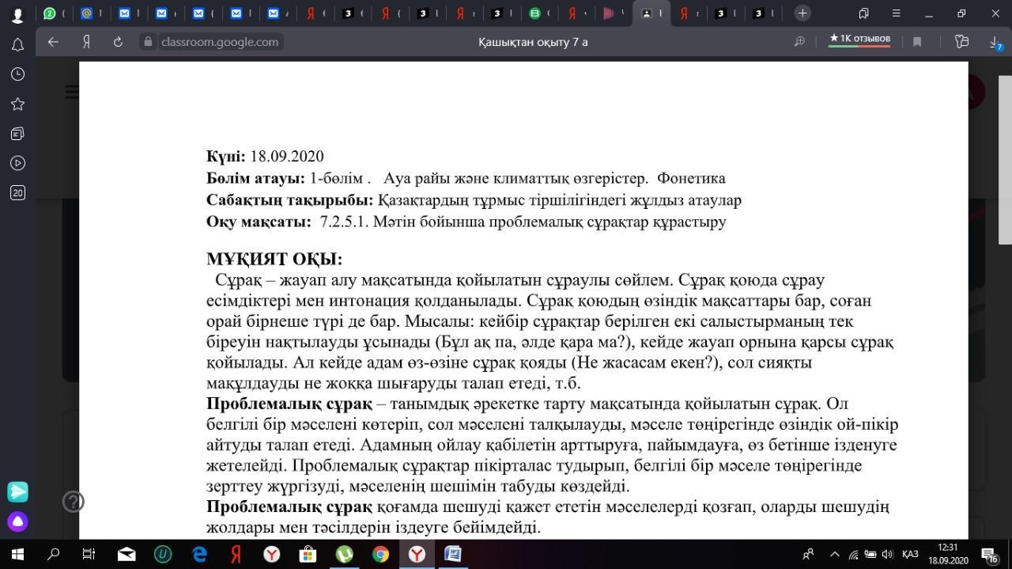Image resolution: width=1012 pixels, height=569 pixels.
Task: Open downloads with badge 7
Action: [x=995, y=43]
